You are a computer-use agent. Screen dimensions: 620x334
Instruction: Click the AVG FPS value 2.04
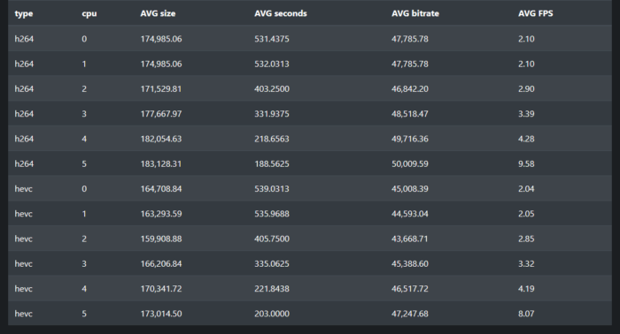point(526,189)
